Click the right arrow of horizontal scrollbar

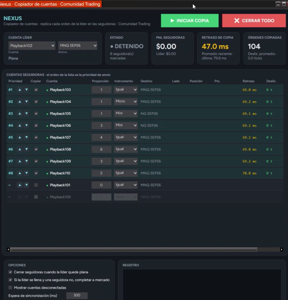click(x=282, y=249)
